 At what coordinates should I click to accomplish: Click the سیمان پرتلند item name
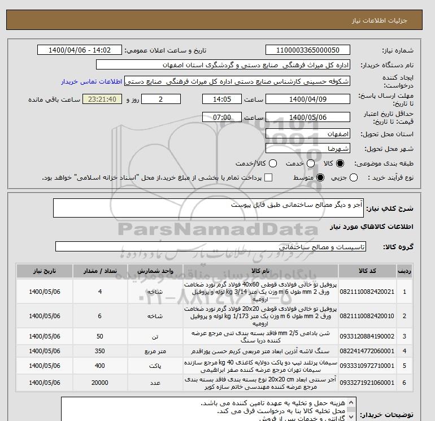[x=260, y=366]
